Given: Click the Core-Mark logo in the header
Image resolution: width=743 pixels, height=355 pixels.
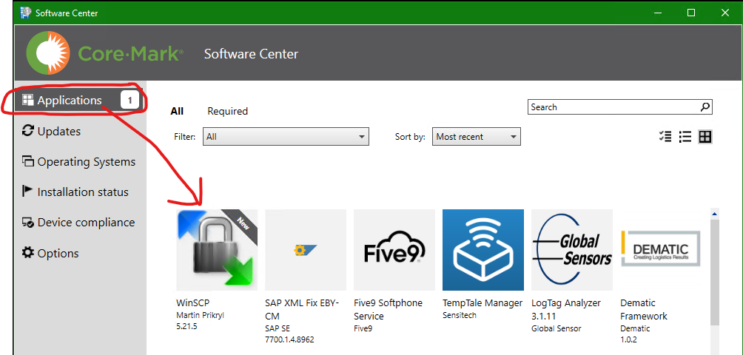Looking at the screenshot, I should [105, 53].
